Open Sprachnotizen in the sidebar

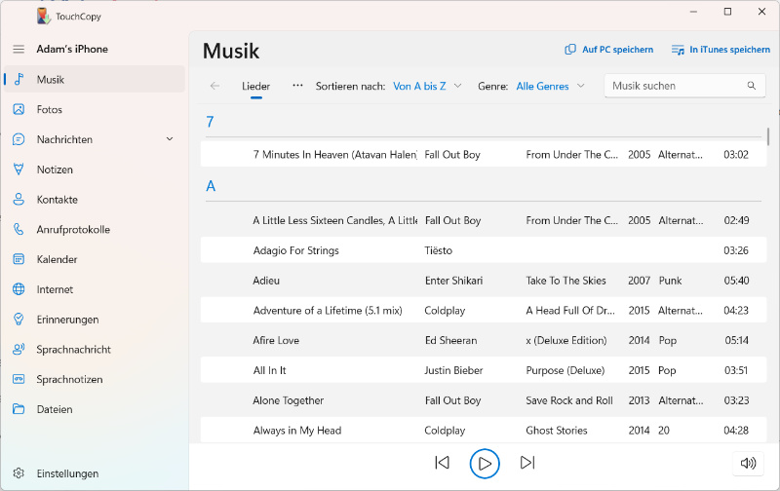coord(95,379)
